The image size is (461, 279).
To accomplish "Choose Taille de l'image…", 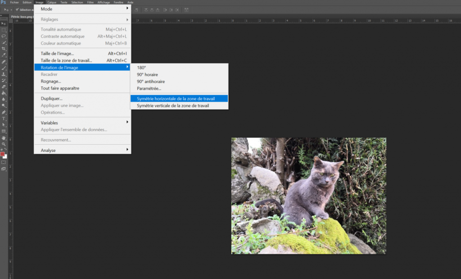I will (x=83, y=54).
